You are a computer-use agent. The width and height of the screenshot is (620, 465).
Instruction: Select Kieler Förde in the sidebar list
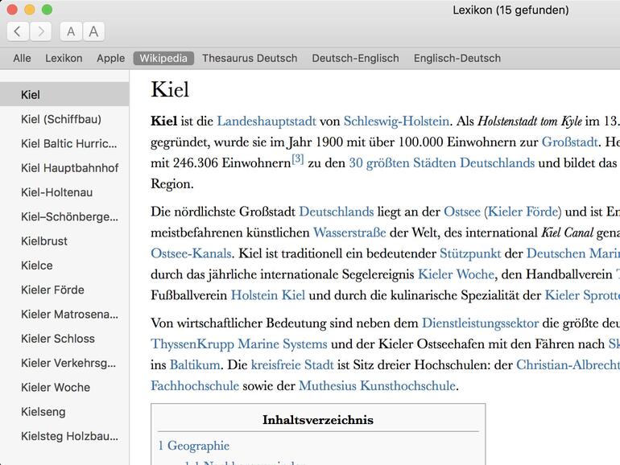(x=64, y=290)
